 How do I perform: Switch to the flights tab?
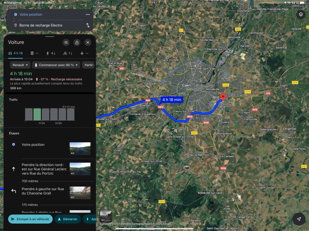point(84,53)
